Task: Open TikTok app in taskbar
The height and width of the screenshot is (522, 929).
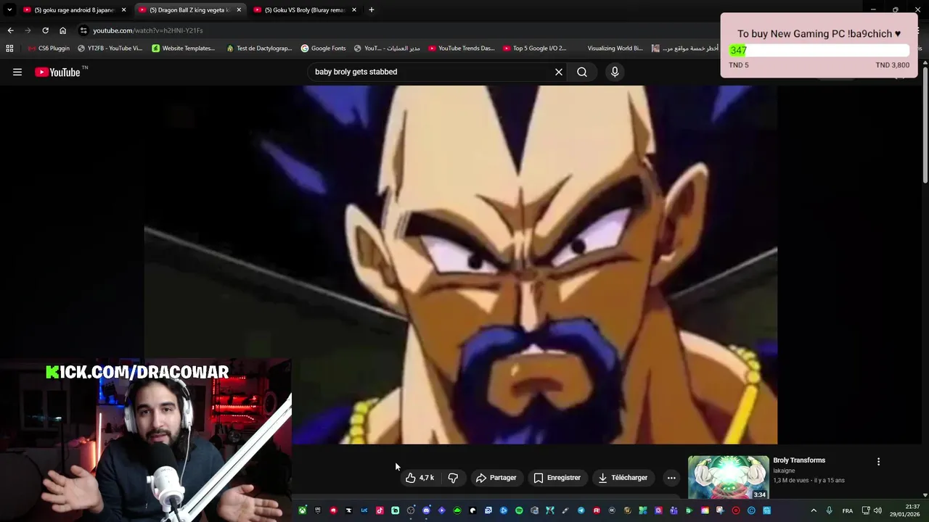Action: (x=380, y=510)
